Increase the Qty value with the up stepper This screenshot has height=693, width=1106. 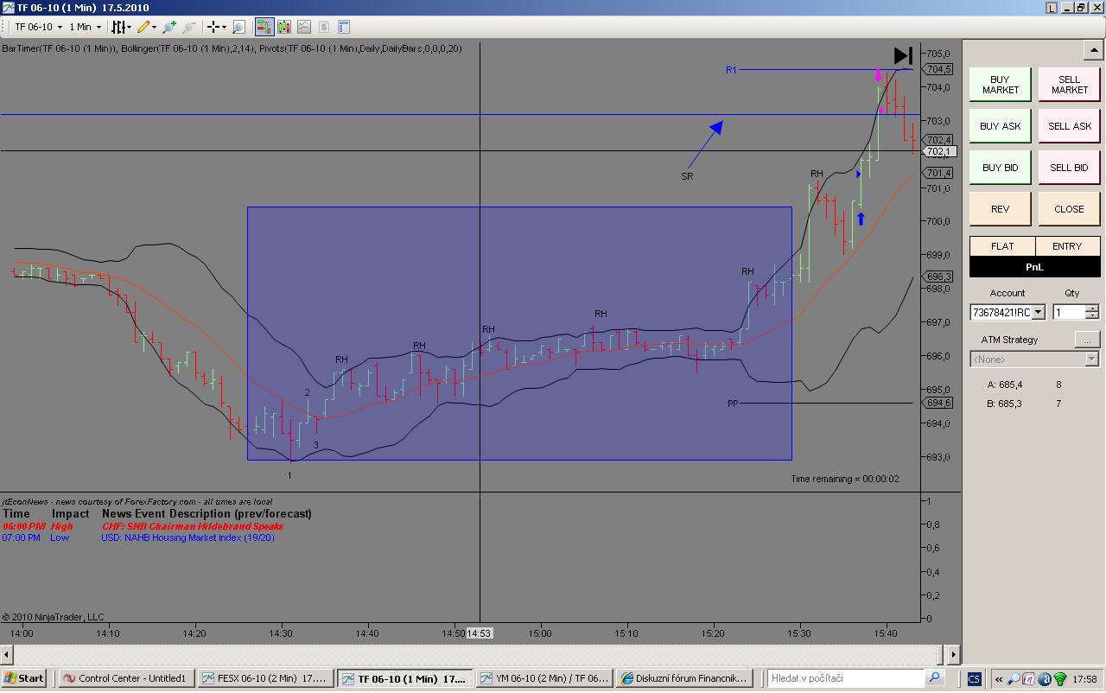point(1092,308)
